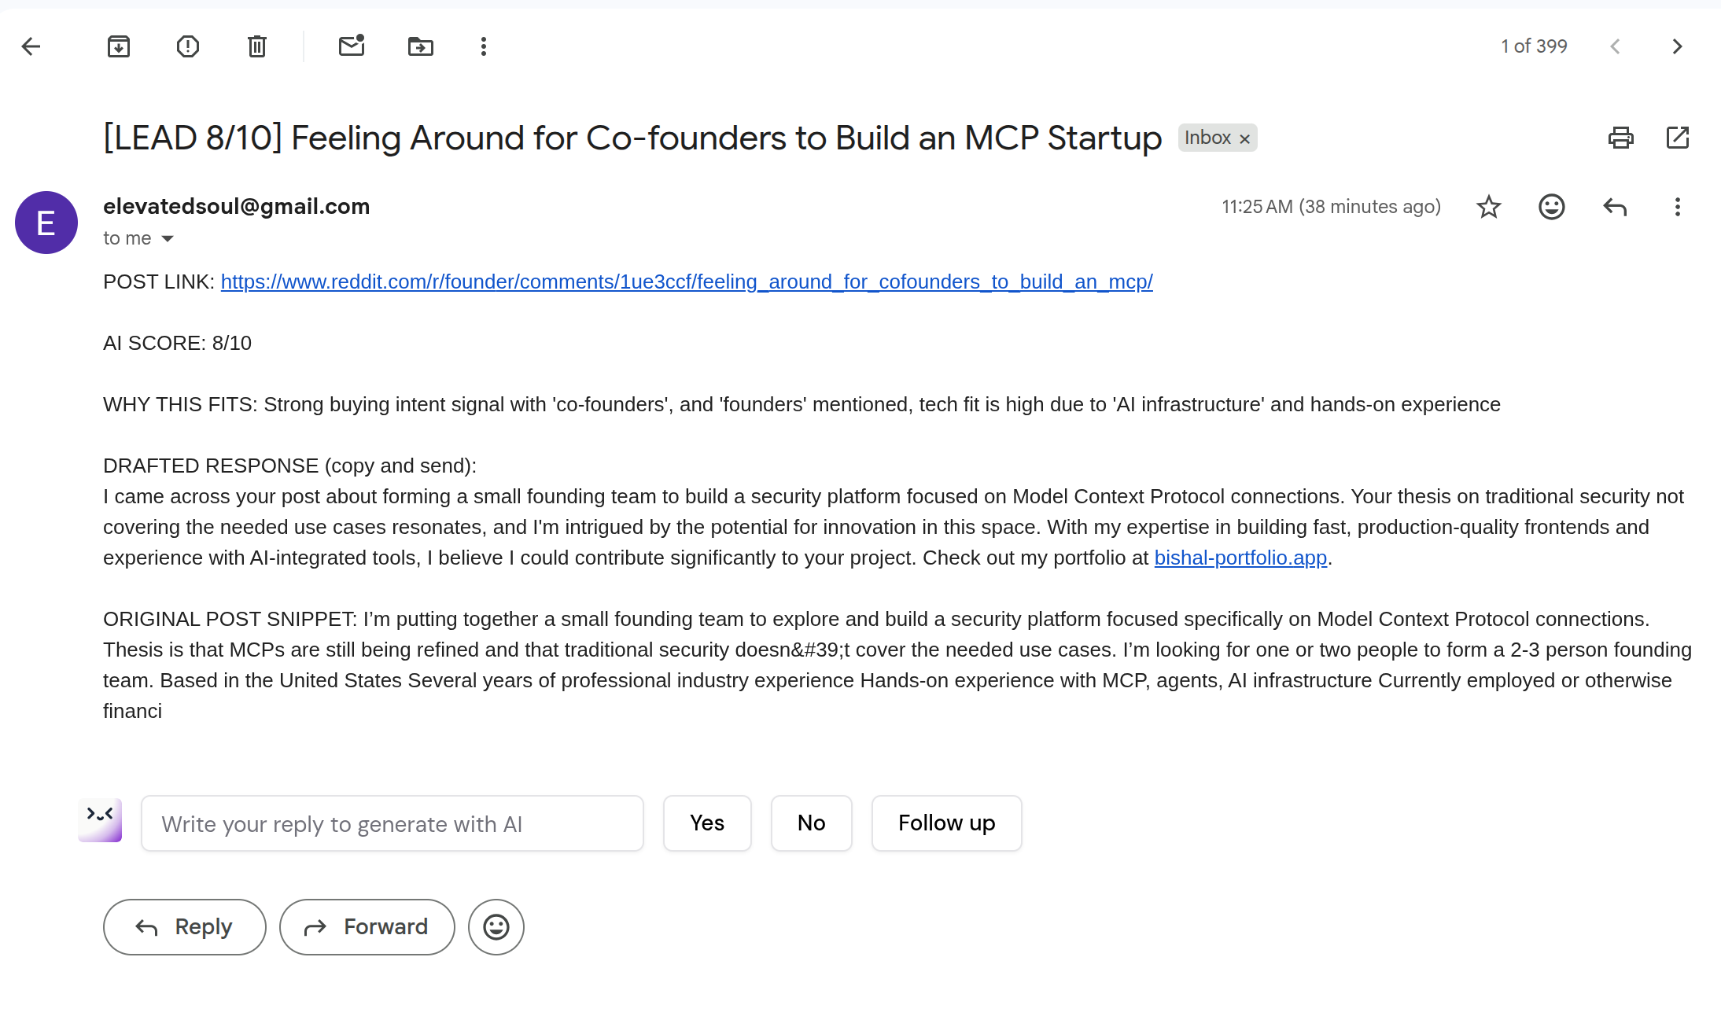This screenshot has height=1016, width=1721.
Task: Mark the email as unread
Action: coord(352,46)
